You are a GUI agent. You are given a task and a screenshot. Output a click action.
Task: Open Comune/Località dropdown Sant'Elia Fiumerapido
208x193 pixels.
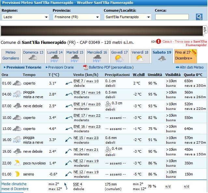pyautogui.click(x=128, y=17)
